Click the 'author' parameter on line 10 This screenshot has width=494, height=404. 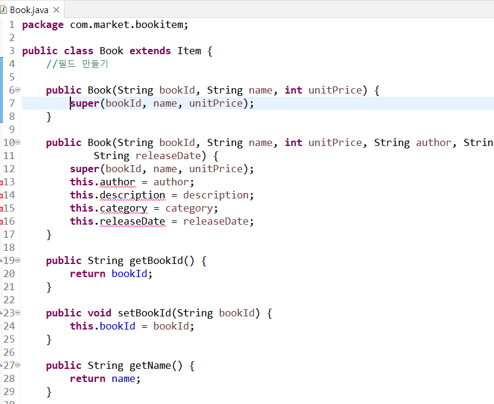coord(434,142)
